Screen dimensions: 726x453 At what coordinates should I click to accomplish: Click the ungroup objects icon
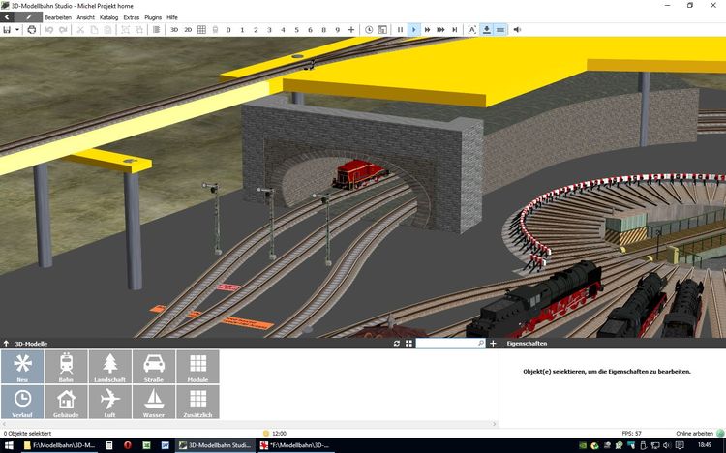point(138,30)
